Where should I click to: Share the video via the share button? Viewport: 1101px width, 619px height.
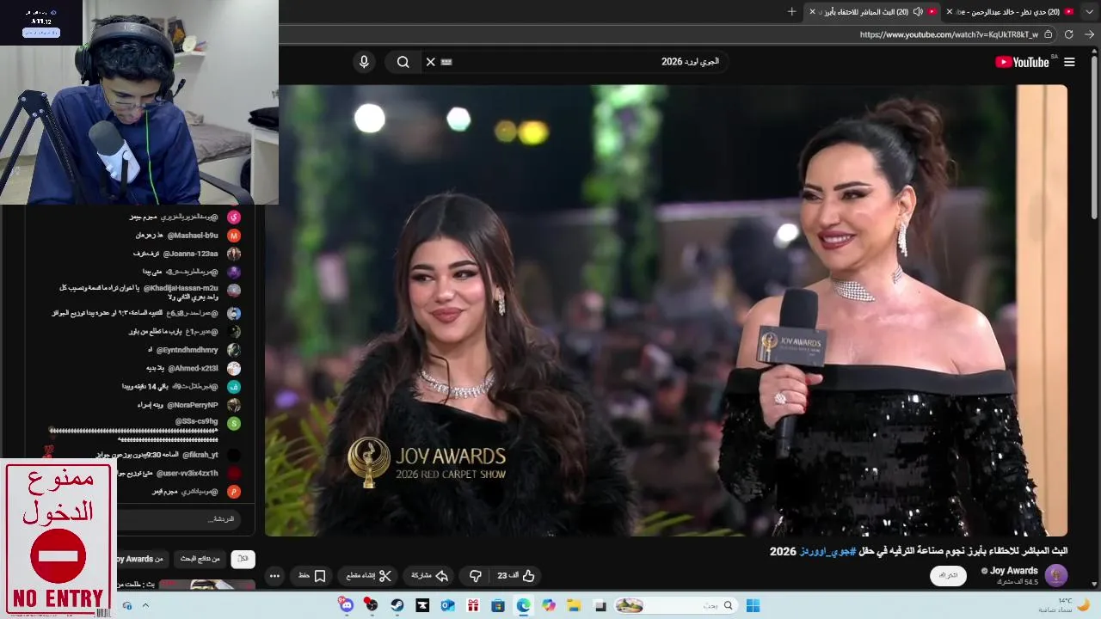430,576
